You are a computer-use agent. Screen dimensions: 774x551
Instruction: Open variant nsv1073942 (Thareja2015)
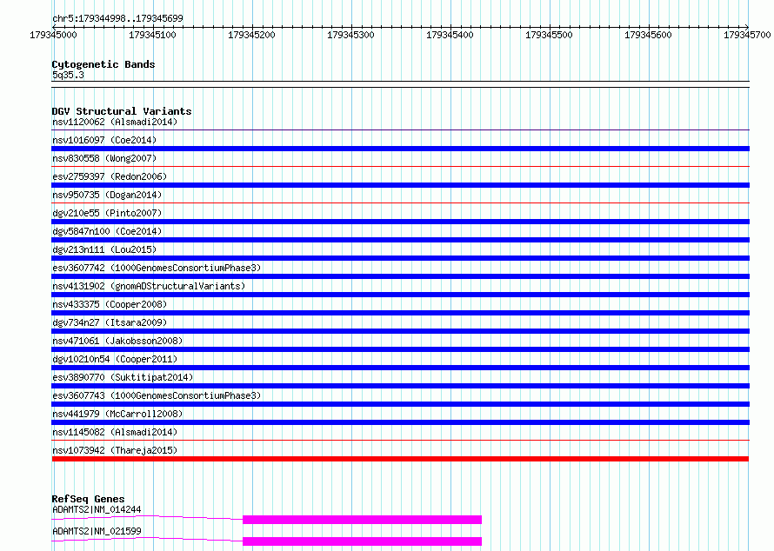click(x=115, y=450)
